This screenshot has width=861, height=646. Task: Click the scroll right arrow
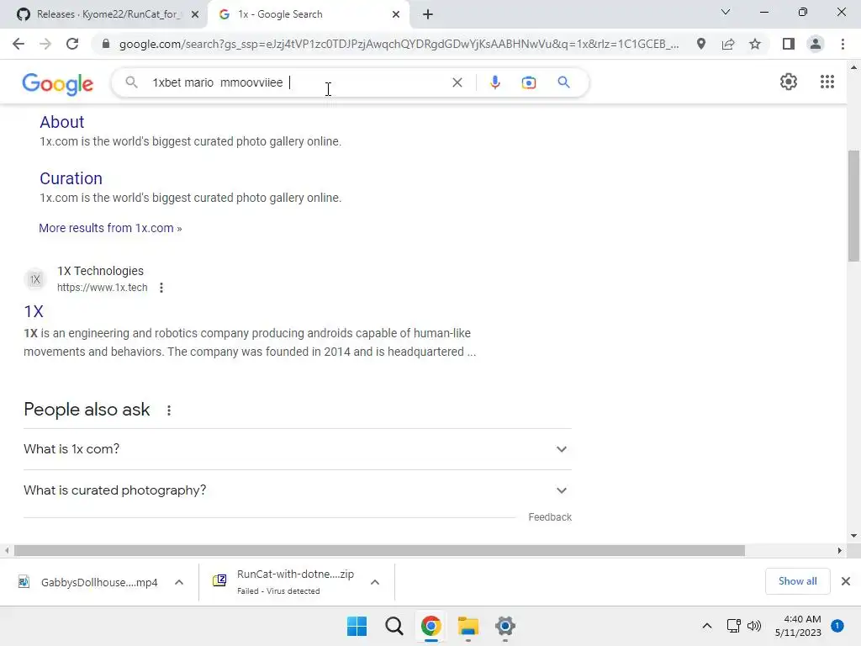tap(840, 550)
